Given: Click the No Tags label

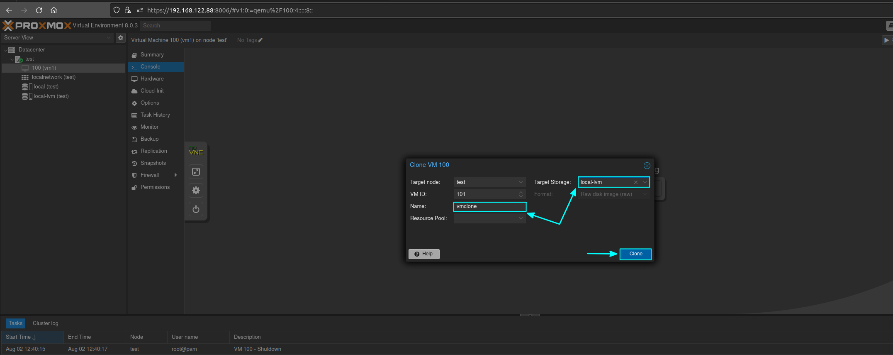Looking at the screenshot, I should (x=247, y=40).
